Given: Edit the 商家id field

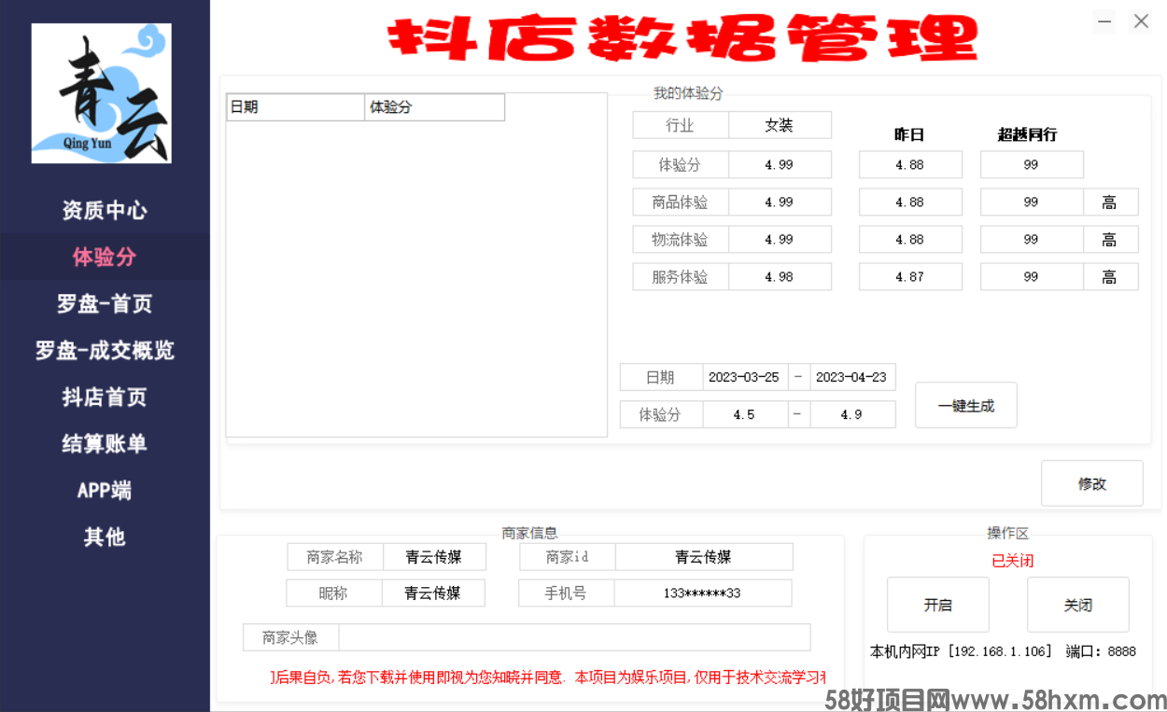Looking at the screenshot, I should [703, 557].
